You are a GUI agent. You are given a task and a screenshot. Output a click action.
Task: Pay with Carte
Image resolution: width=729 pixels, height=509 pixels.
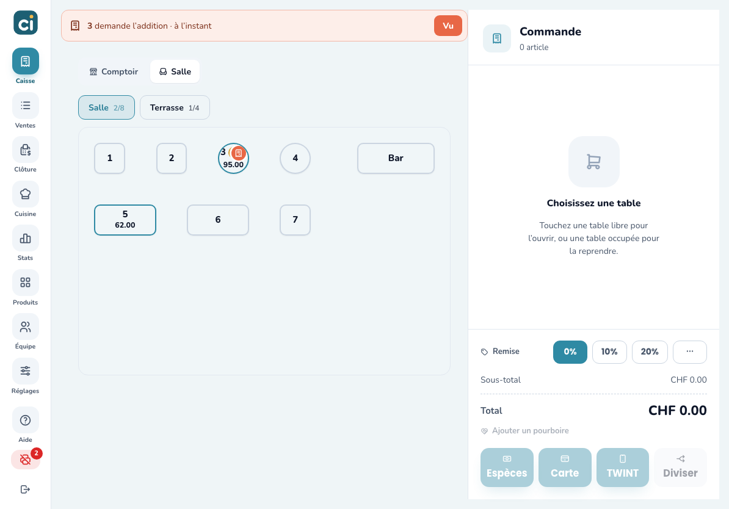click(x=565, y=467)
